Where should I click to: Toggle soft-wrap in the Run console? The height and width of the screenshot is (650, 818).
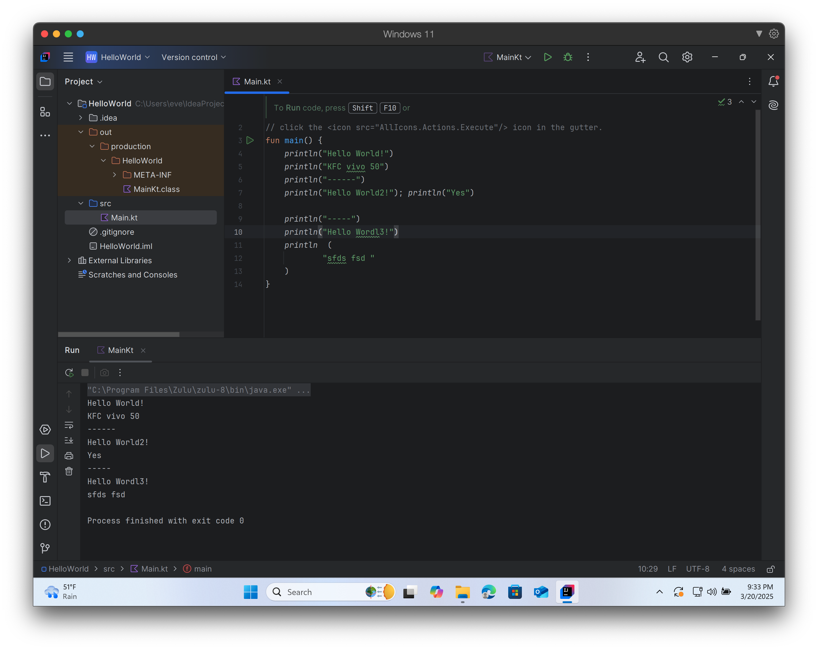[69, 425]
